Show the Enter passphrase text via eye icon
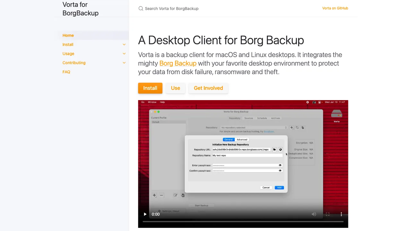Image resolution: width=411 pixels, height=231 pixels. (x=280, y=166)
